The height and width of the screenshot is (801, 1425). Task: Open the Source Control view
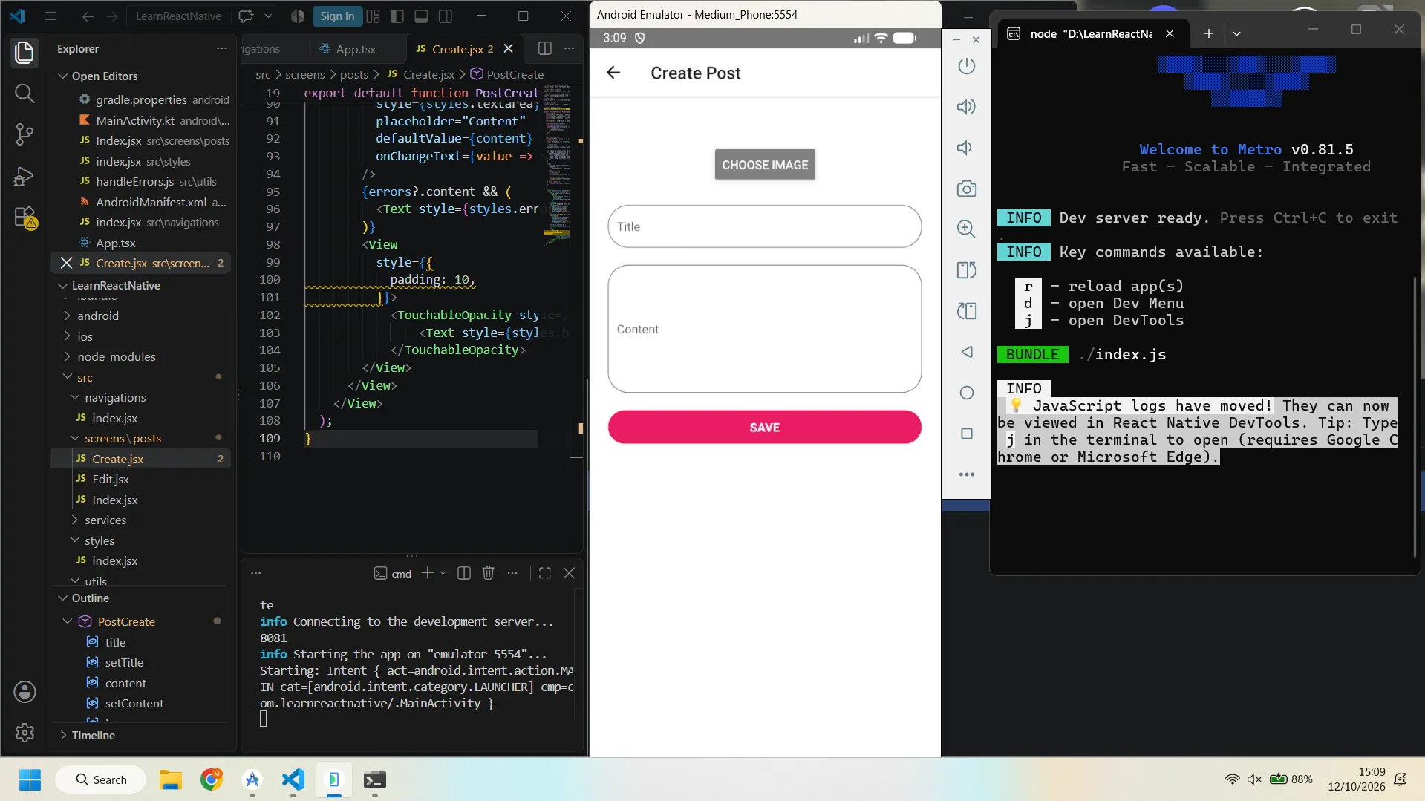pos(25,134)
